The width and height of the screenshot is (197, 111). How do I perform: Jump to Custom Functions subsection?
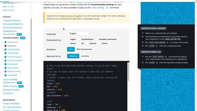point(15,60)
